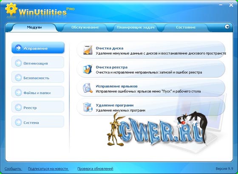Minimize the WinUtilities window
This screenshot has height=174, width=238.
click(x=221, y=5)
